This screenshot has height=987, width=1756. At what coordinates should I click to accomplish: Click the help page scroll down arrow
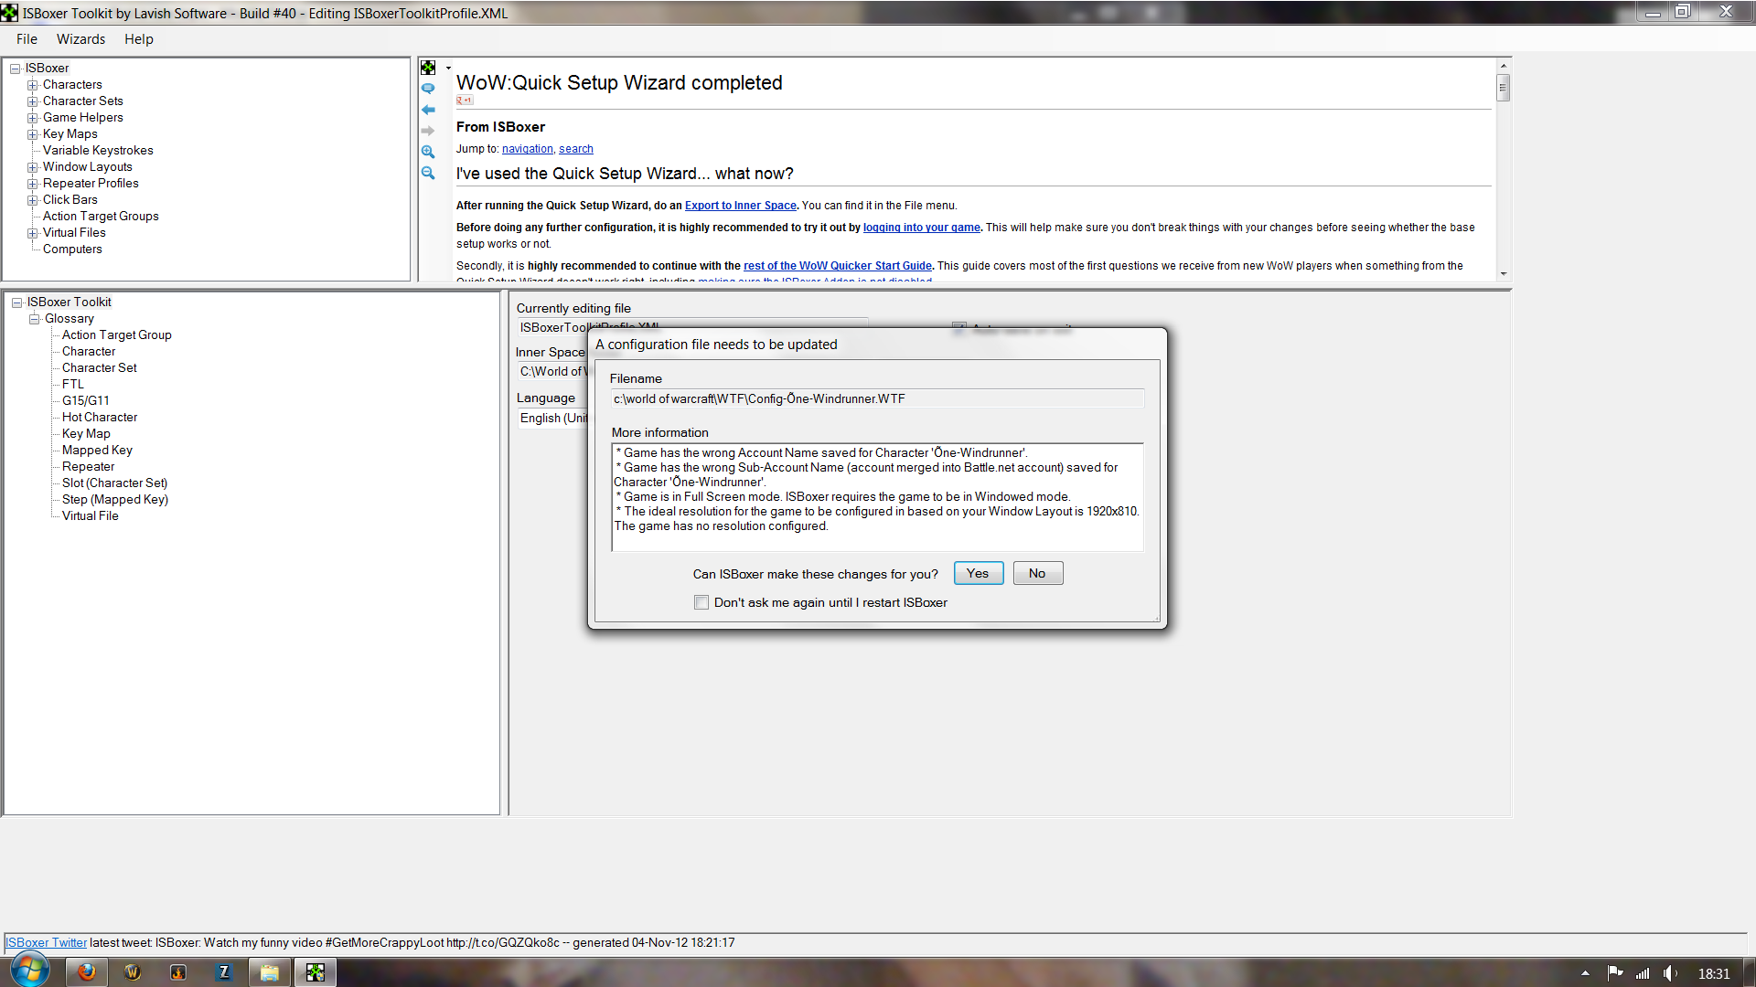pos(1503,273)
